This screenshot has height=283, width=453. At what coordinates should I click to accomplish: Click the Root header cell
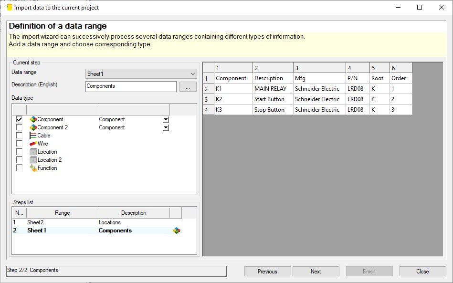379,78
